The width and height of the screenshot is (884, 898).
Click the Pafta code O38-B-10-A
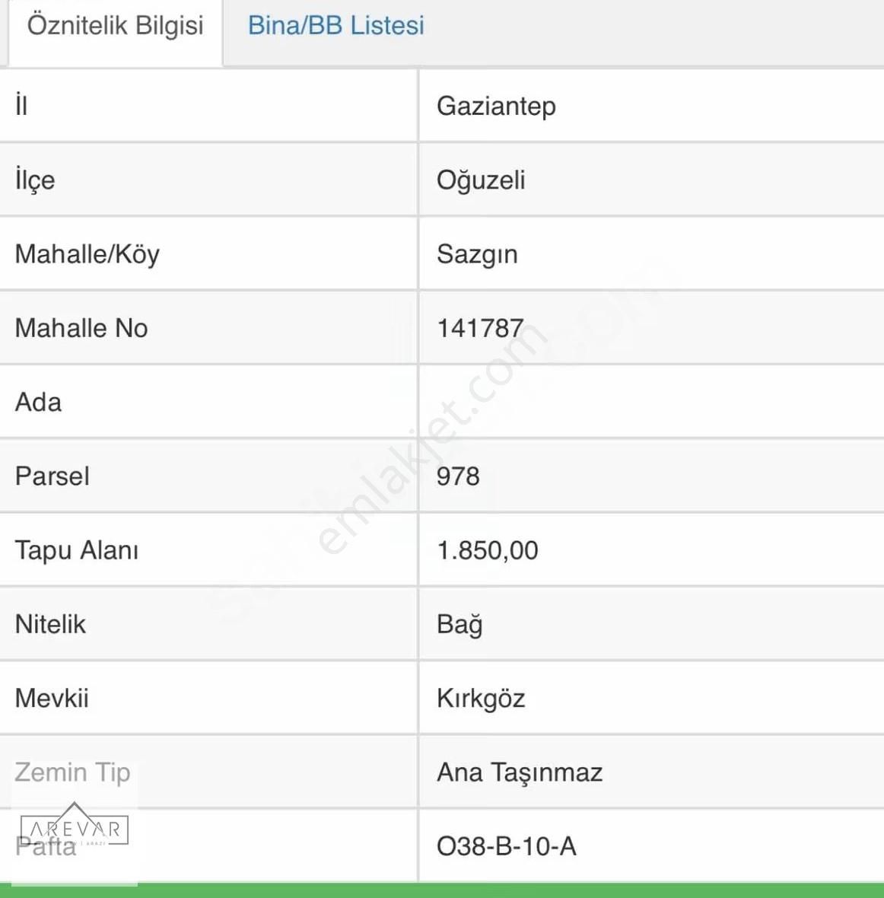(507, 846)
